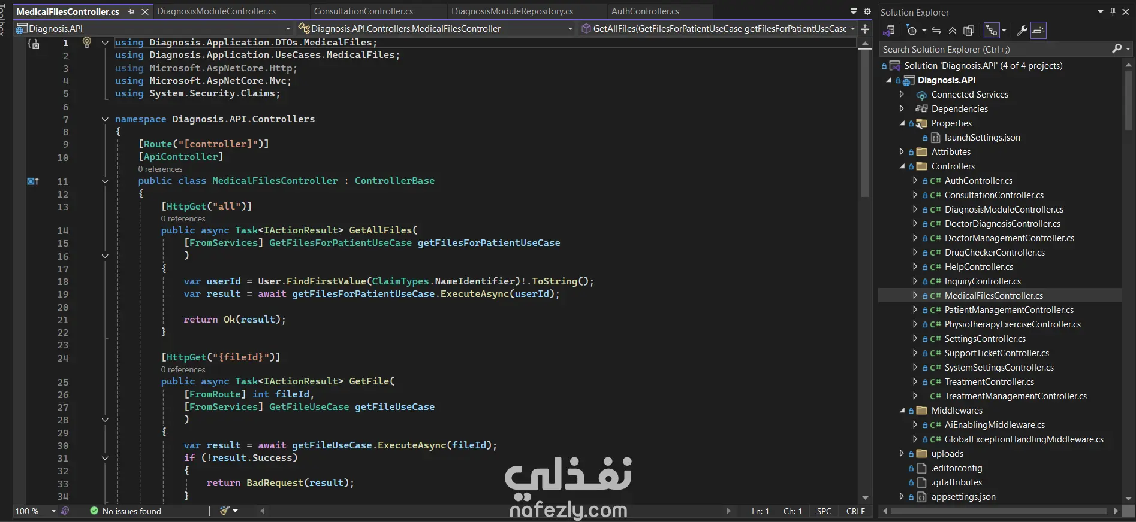Select GlobalExceptionHandlingMiddleware.cs file
This screenshot has width=1136, height=522.
[1024, 439]
